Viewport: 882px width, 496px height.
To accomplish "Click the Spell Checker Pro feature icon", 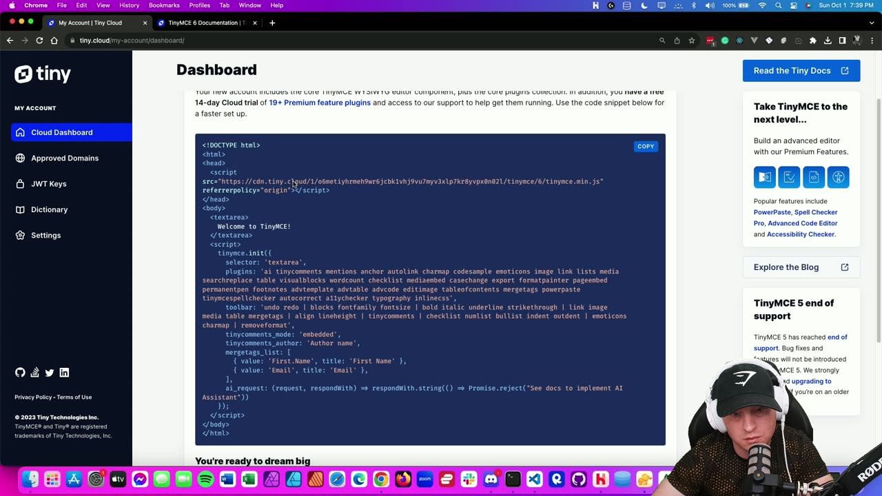I will click(x=789, y=177).
